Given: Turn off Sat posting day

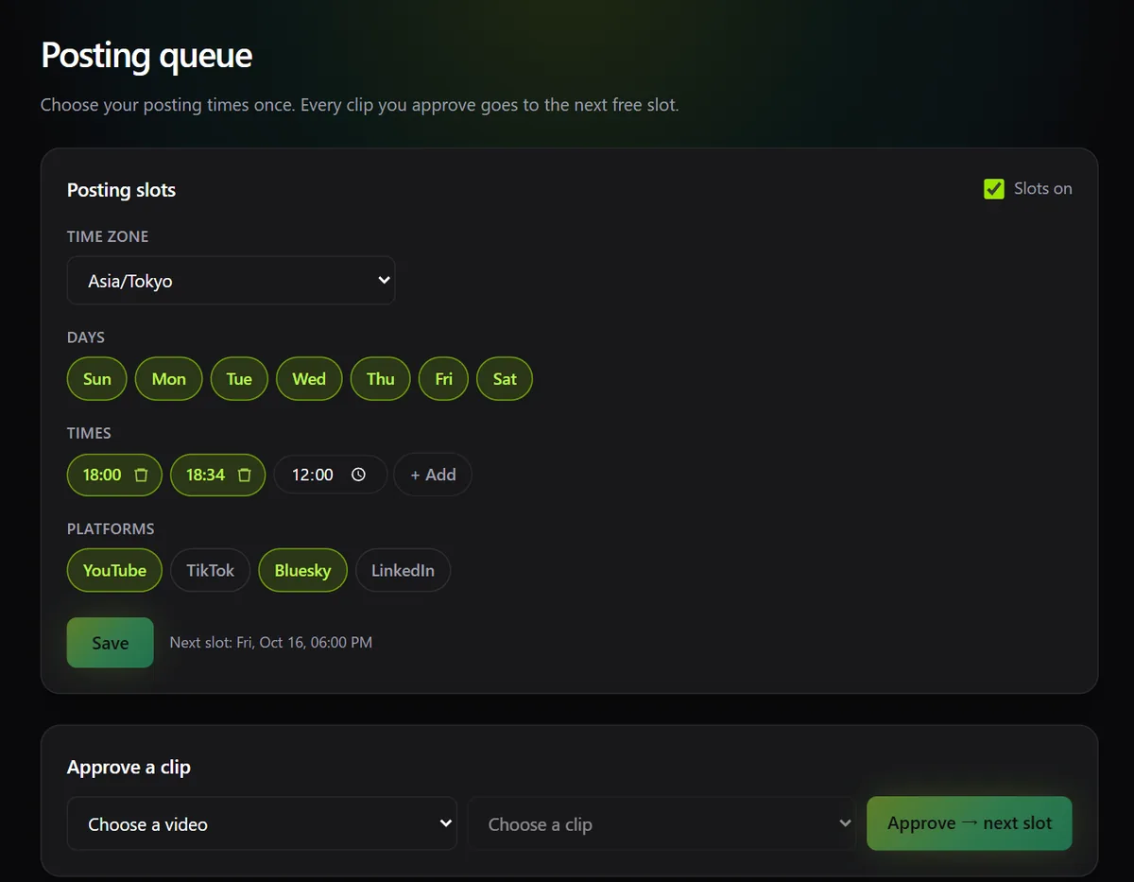Looking at the screenshot, I should (x=505, y=379).
